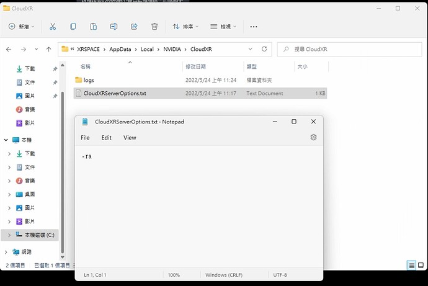
Task: Expand 桌面 (Desktop) under 本機
Action: coord(9,194)
